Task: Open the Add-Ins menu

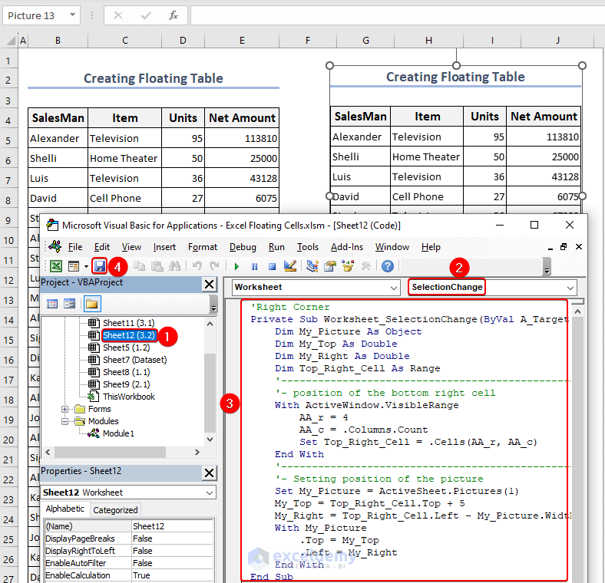Action: pos(347,247)
